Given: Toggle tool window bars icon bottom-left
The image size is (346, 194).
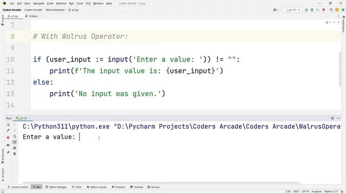Looking at the screenshot, I should coord(2,192).
